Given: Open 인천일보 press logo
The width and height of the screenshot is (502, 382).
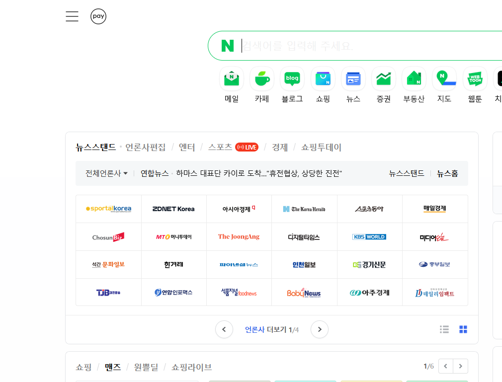Looking at the screenshot, I should 304,265.
